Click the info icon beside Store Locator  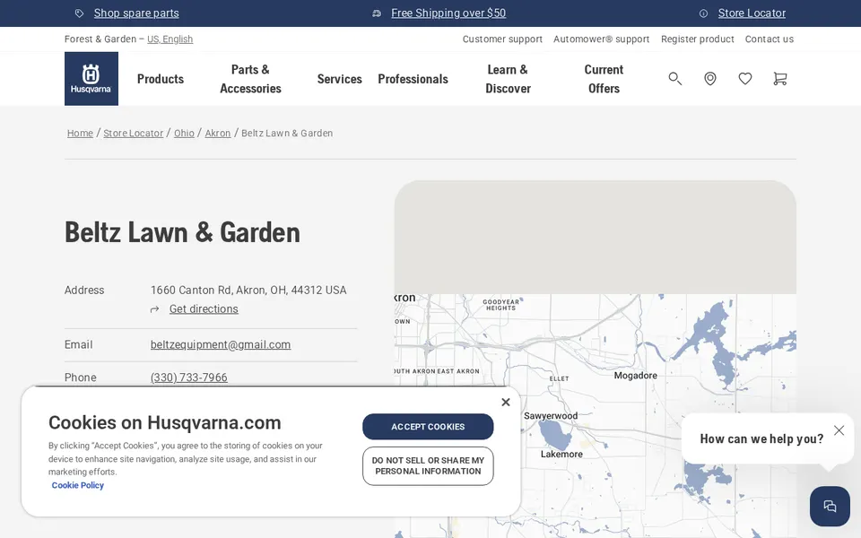(703, 13)
